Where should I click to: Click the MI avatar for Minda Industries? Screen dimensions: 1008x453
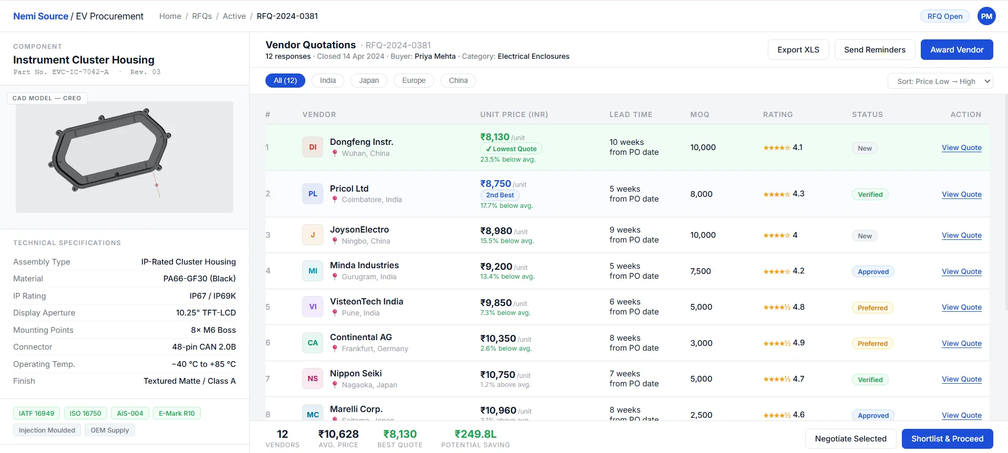pyautogui.click(x=313, y=271)
